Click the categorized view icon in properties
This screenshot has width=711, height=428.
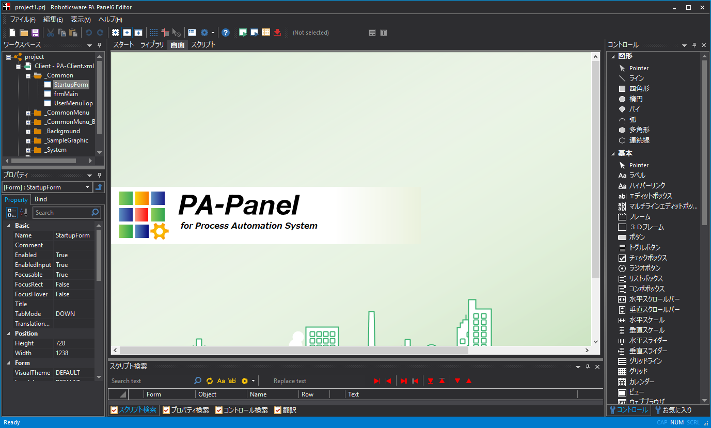pos(12,213)
